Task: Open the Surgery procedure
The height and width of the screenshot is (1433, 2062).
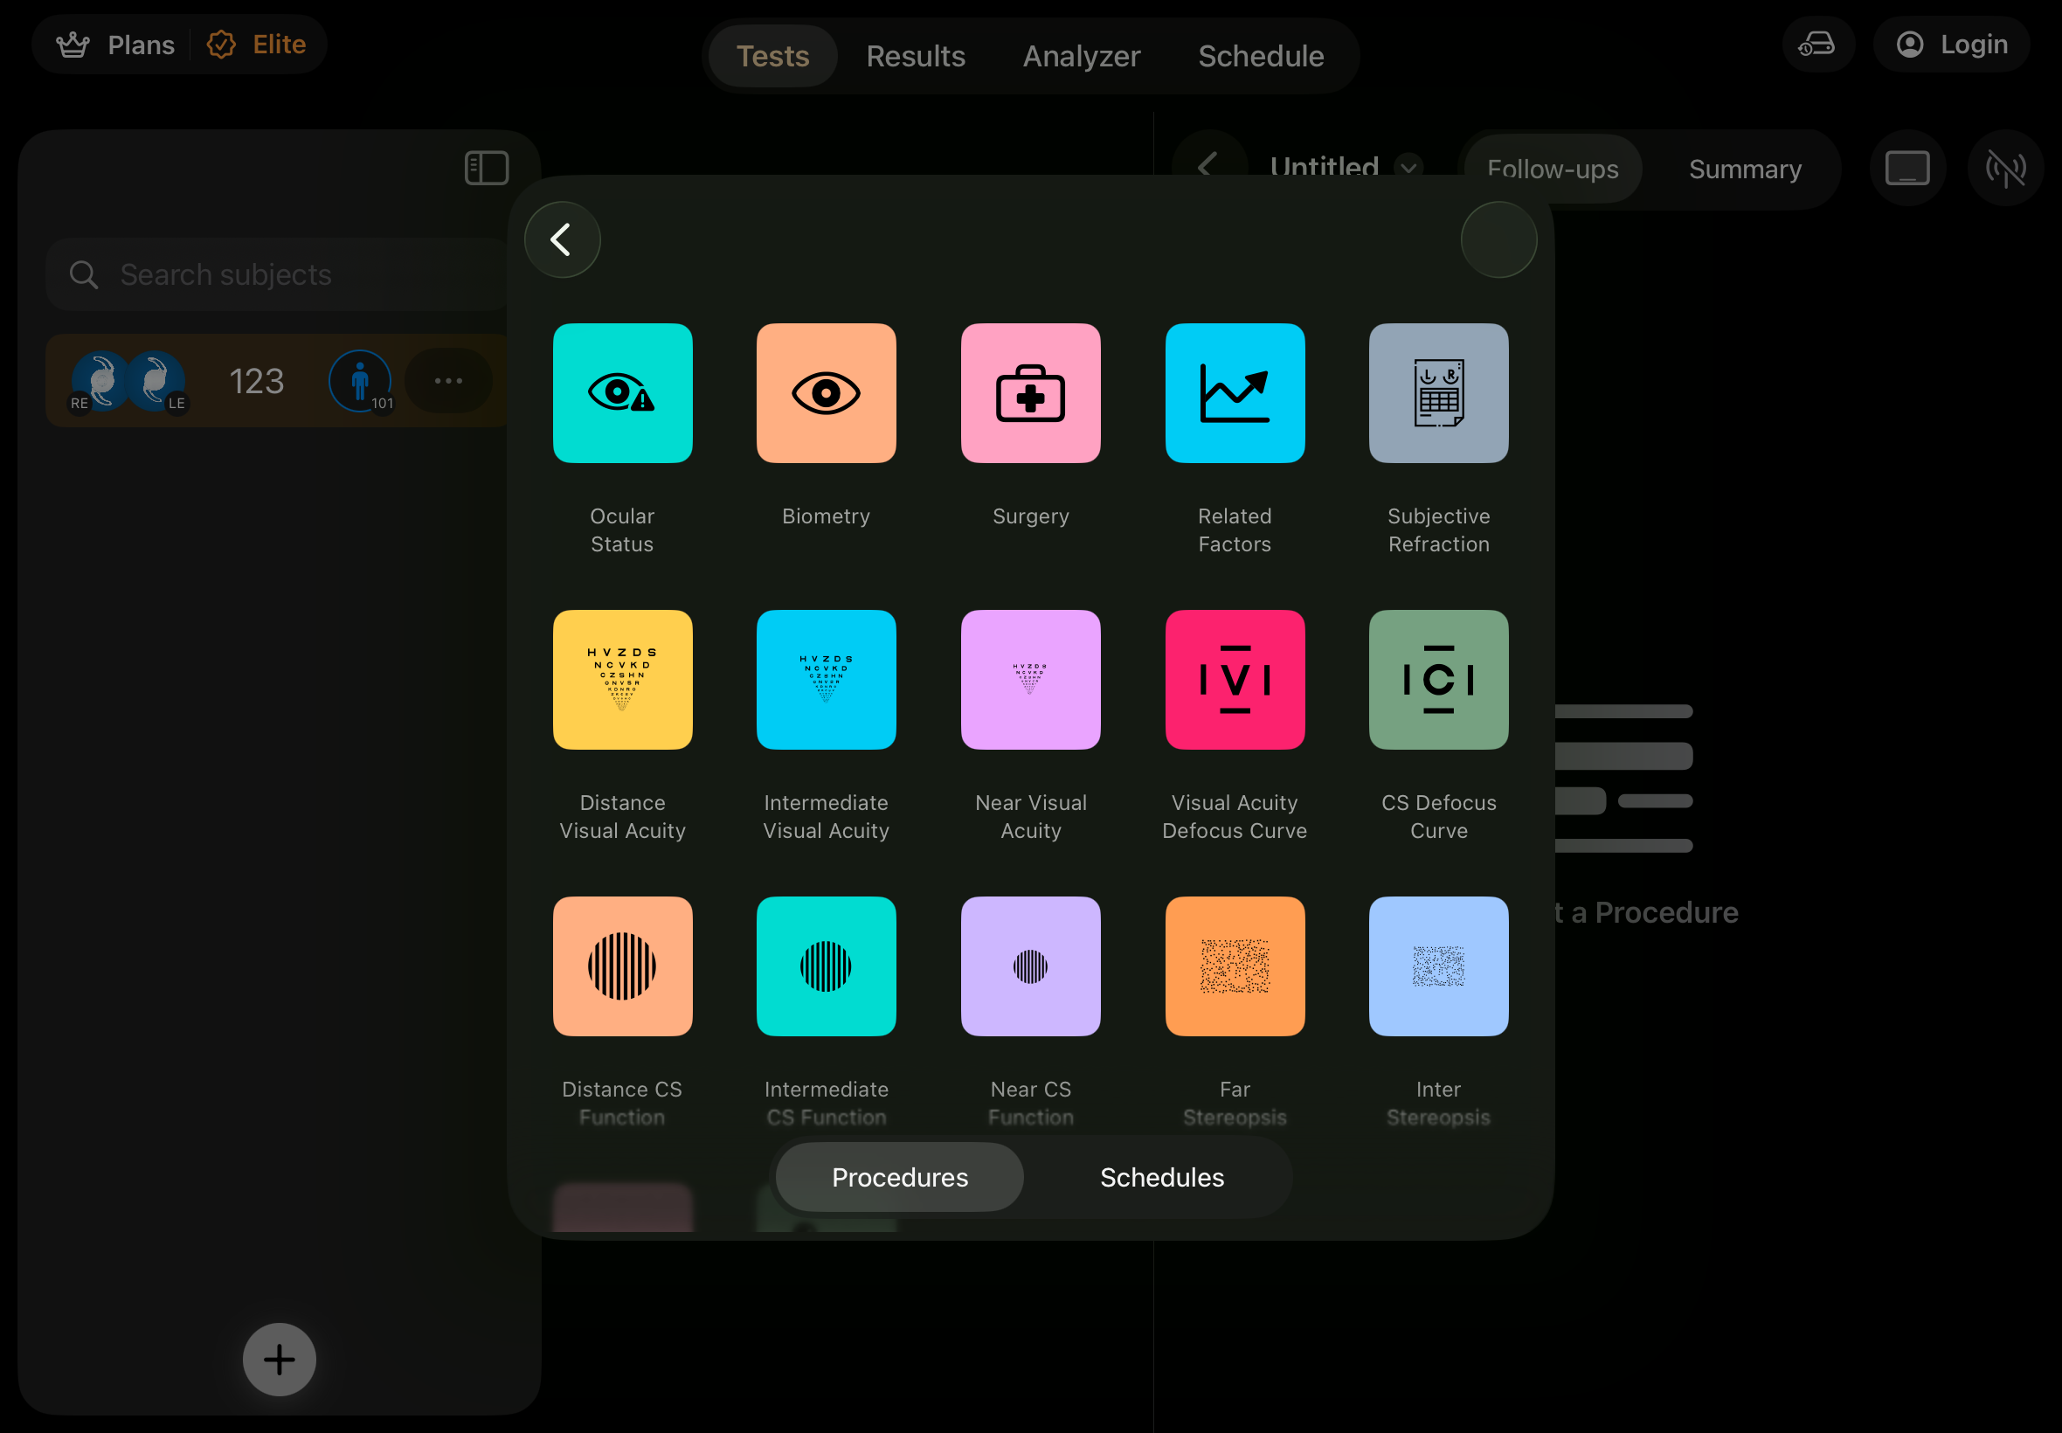Action: (1030, 393)
